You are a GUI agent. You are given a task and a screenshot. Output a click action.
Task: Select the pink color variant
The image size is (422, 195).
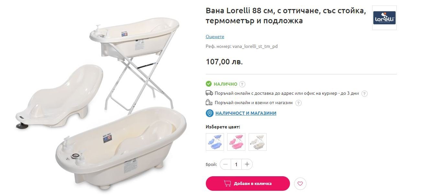coord(236,142)
